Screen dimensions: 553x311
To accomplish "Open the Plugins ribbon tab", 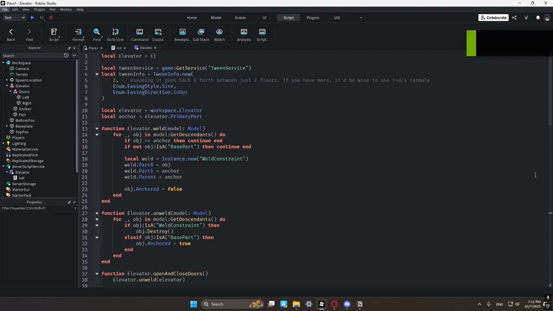I will click(x=313, y=18).
